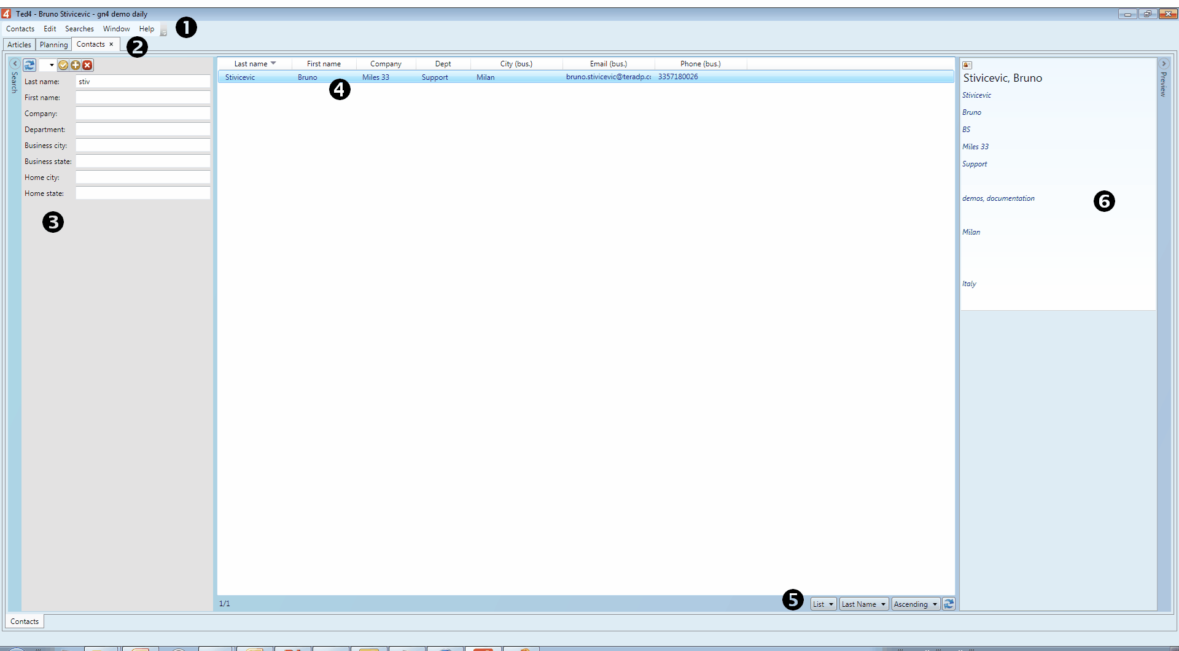
Task: Click the refresh search icon in Search pane
Action: click(x=29, y=65)
